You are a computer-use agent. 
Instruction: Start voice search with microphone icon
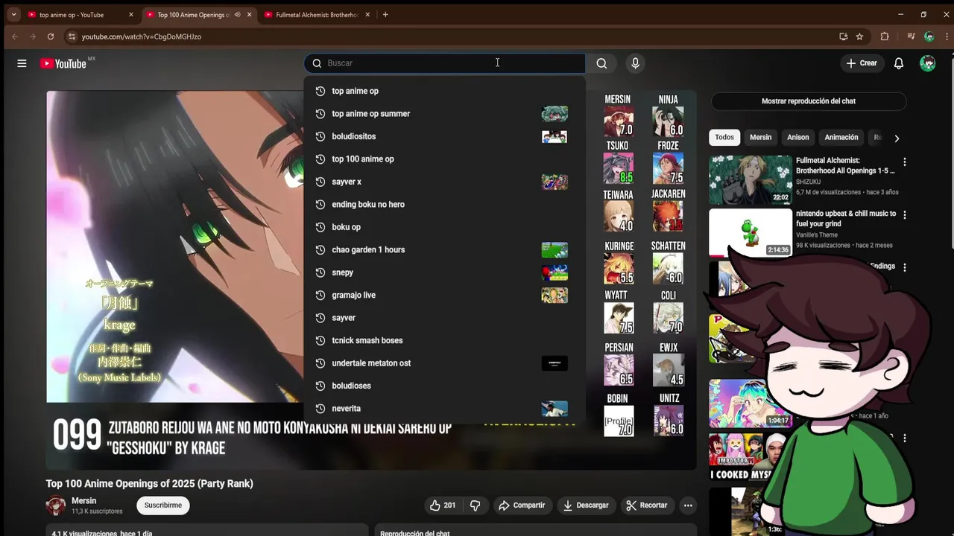635,63
